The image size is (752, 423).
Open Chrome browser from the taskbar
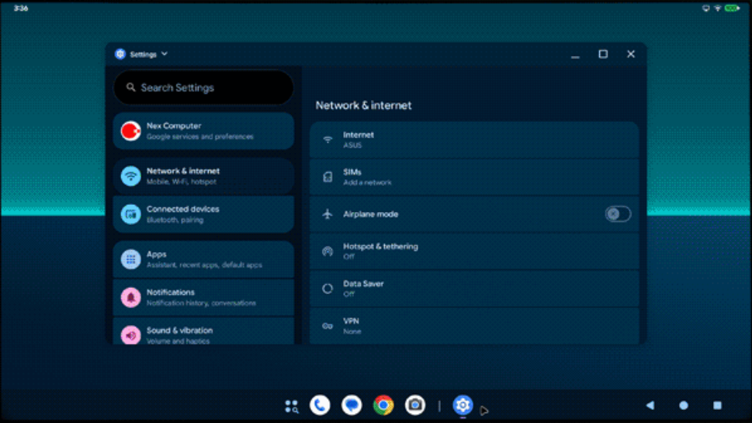pos(383,405)
